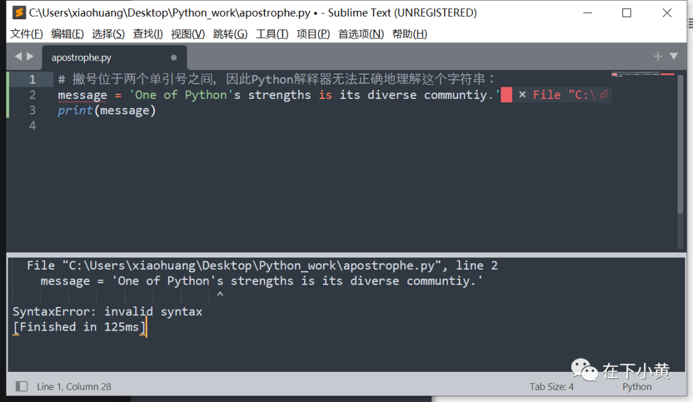Go to next tab with right arrow
This screenshot has width=693, height=402.
pyautogui.click(x=30, y=56)
